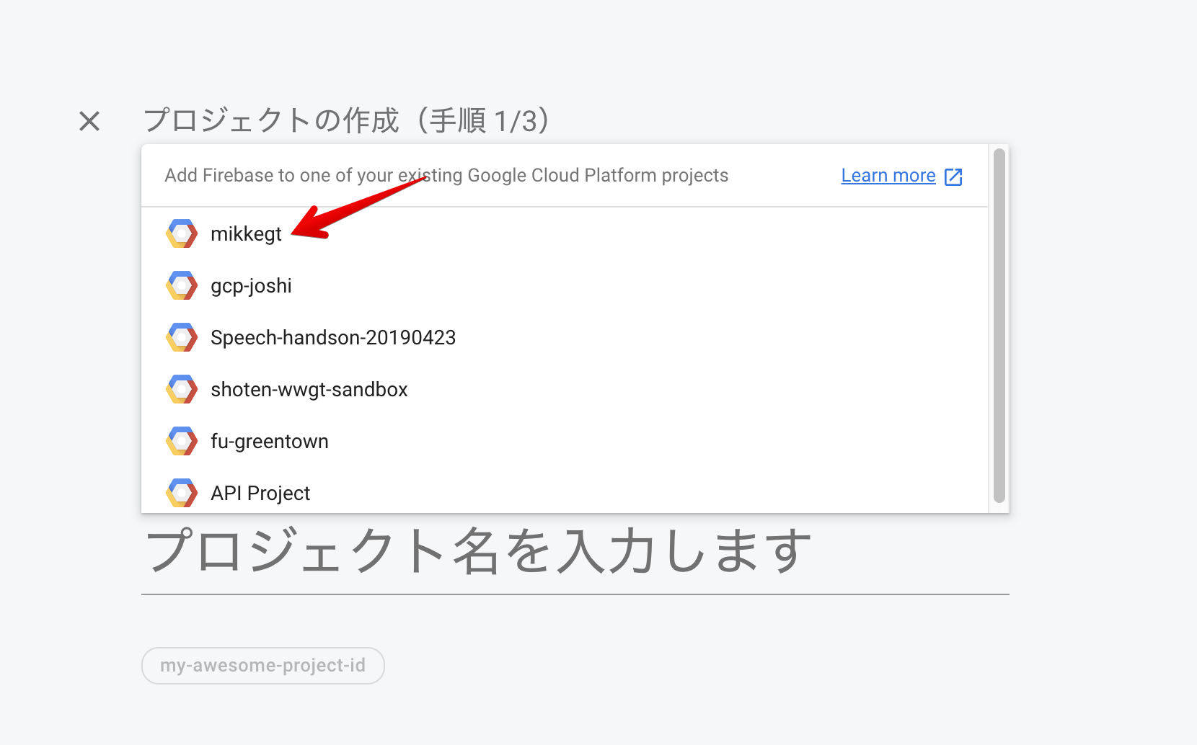Choose the gcp-joshi project

click(x=565, y=285)
